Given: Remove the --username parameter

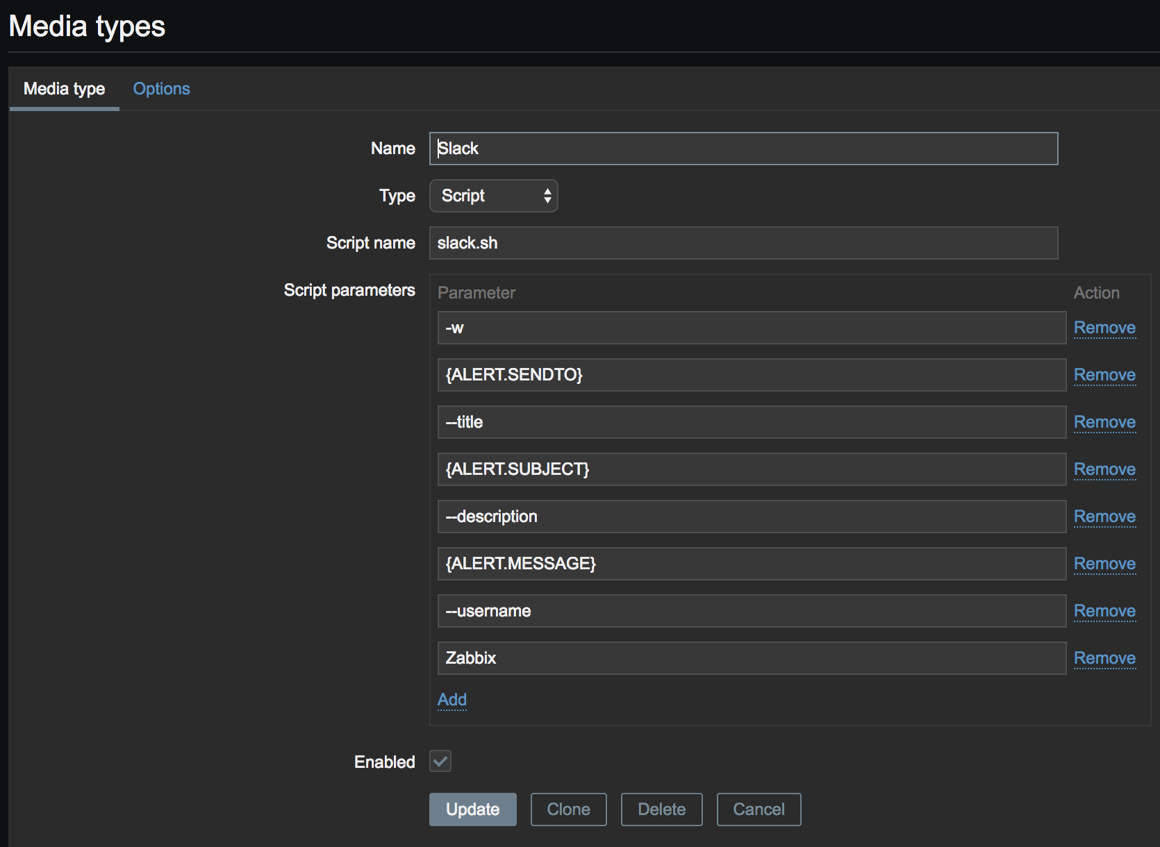Looking at the screenshot, I should click(x=1104, y=611).
